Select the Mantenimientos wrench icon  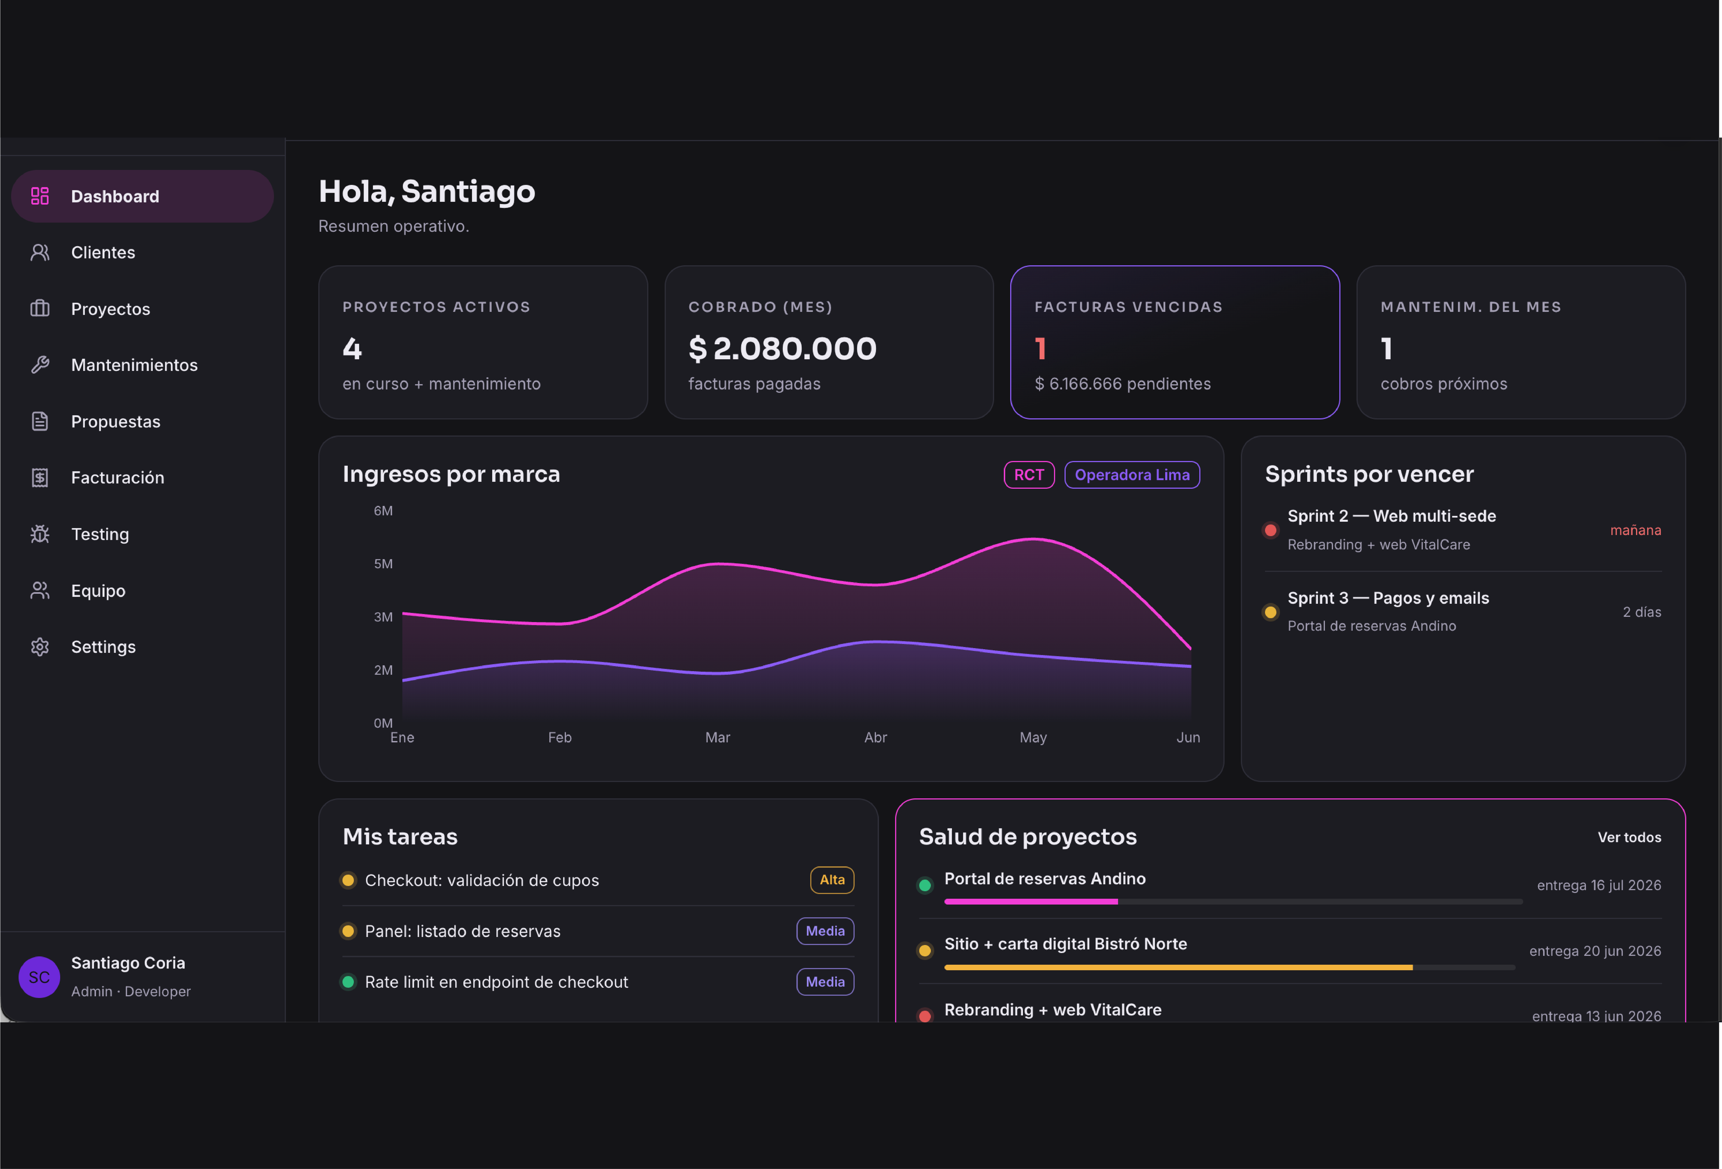[40, 365]
